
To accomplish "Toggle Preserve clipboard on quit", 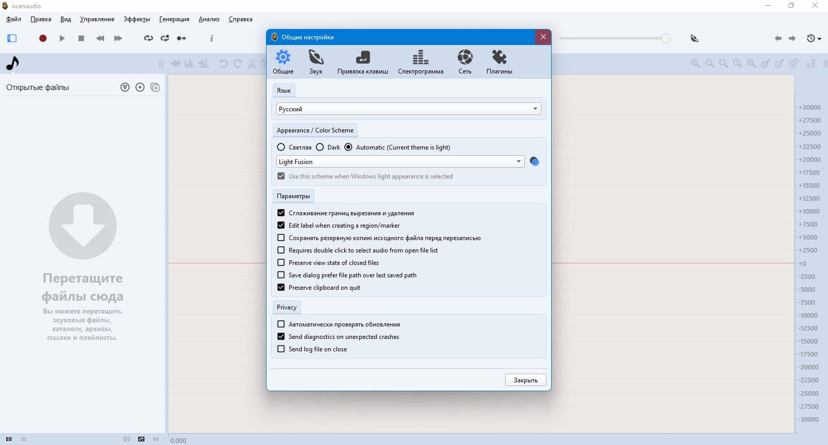I will coord(281,287).
